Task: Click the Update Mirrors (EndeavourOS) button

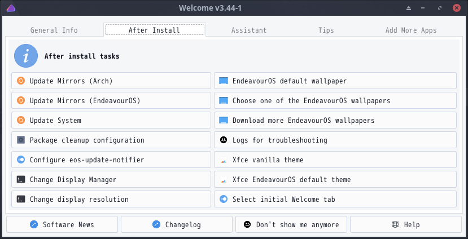Action: (111, 100)
